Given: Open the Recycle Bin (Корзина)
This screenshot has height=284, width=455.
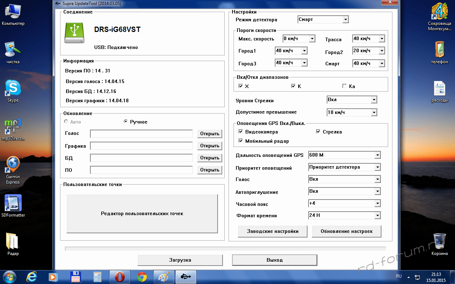Looking at the screenshot, I should 439,242.
